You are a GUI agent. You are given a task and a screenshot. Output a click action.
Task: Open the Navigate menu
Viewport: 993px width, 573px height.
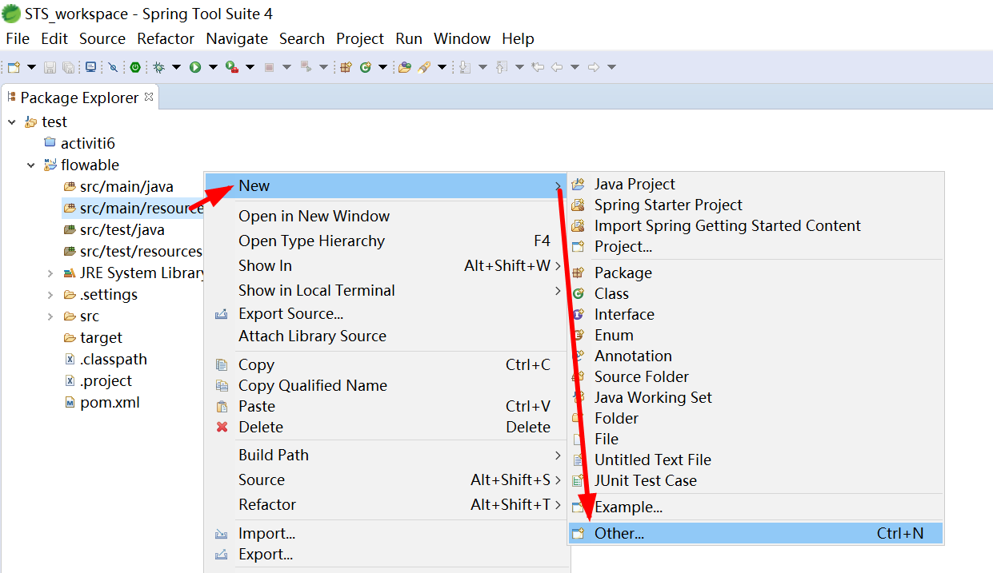[237, 38]
